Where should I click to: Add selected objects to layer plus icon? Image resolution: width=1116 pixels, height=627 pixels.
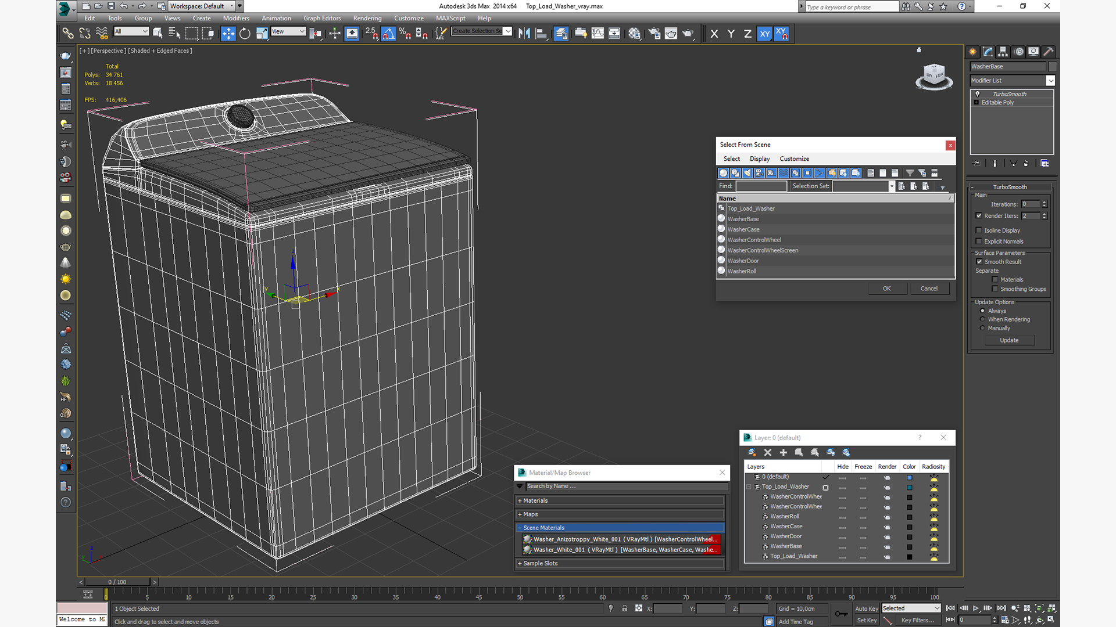tap(783, 452)
